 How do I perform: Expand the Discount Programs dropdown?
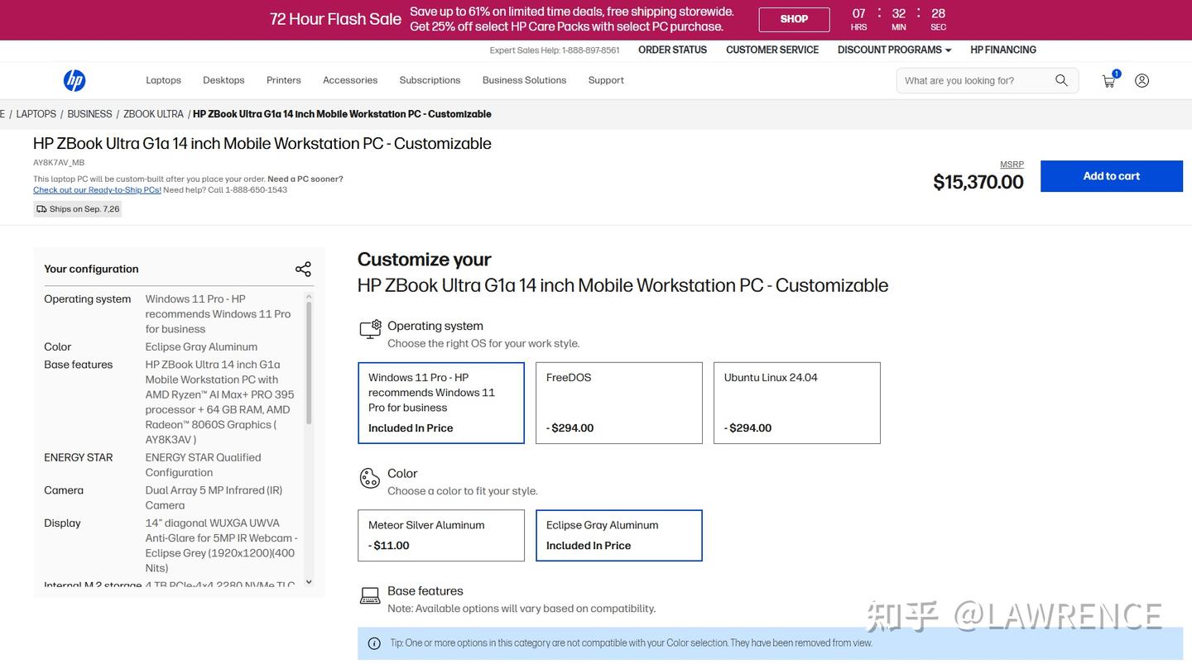pyautogui.click(x=894, y=50)
